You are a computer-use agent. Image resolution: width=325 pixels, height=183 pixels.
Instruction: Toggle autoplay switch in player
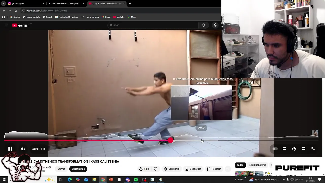[275, 149]
